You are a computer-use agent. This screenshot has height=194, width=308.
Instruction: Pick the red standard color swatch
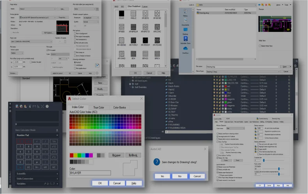coord(71,155)
